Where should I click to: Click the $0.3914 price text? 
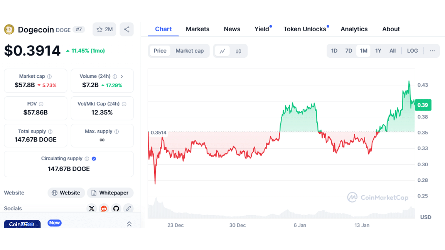32,51
